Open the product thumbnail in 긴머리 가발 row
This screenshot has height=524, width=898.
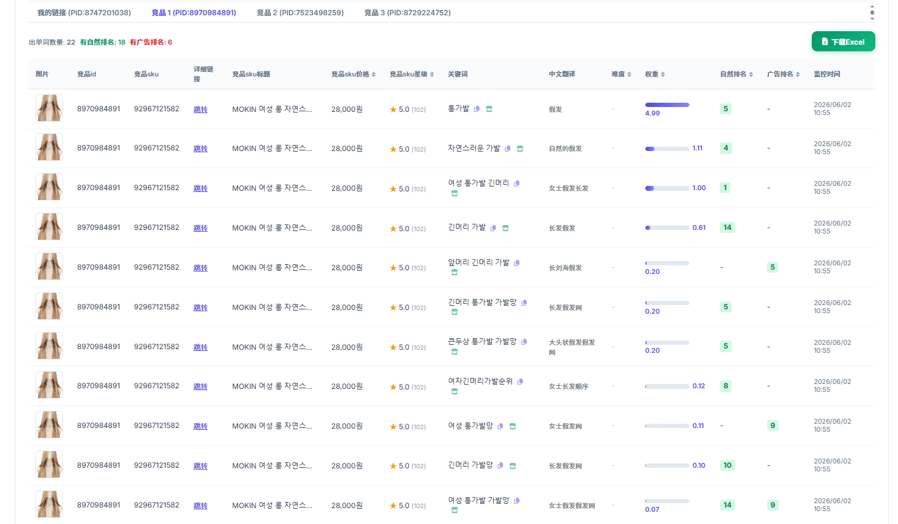(x=49, y=227)
